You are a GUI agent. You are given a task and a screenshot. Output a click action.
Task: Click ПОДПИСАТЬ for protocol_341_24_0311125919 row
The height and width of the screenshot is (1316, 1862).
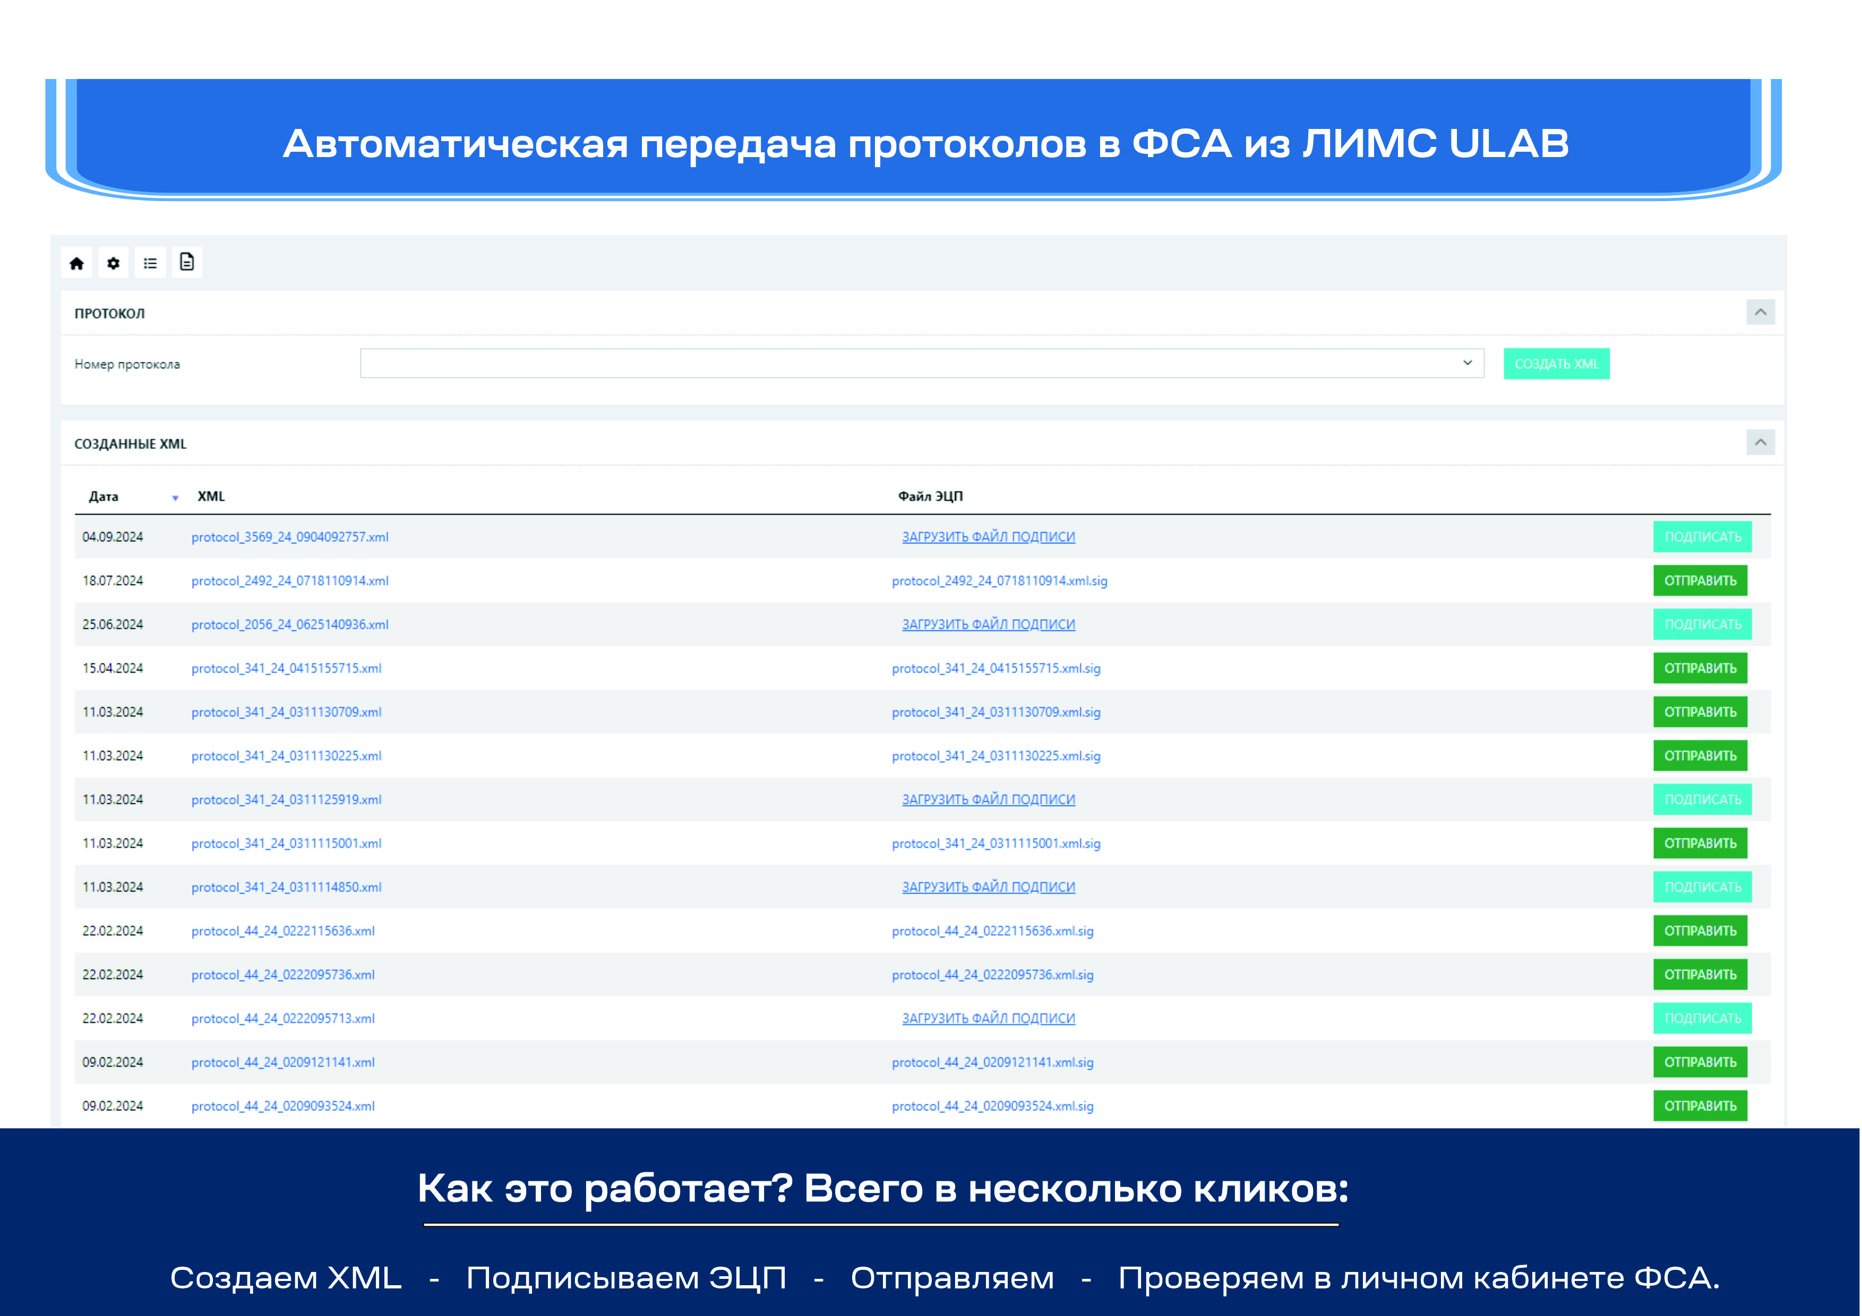[x=1702, y=799]
